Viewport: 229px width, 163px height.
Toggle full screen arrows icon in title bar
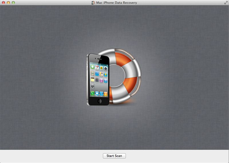226,3
